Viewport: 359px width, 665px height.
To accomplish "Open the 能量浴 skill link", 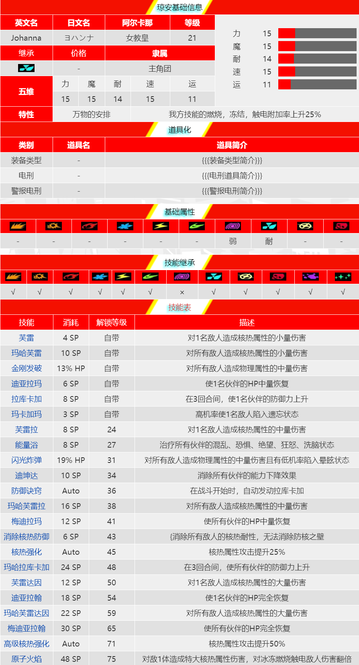I will pyautogui.click(x=27, y=445).
